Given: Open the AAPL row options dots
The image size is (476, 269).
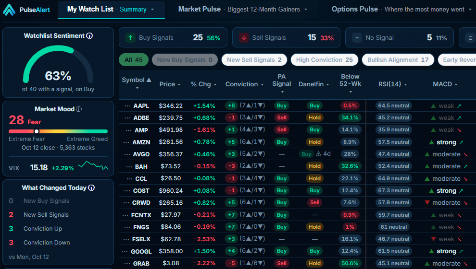Looking at the screenshot, I should point(127,106).
